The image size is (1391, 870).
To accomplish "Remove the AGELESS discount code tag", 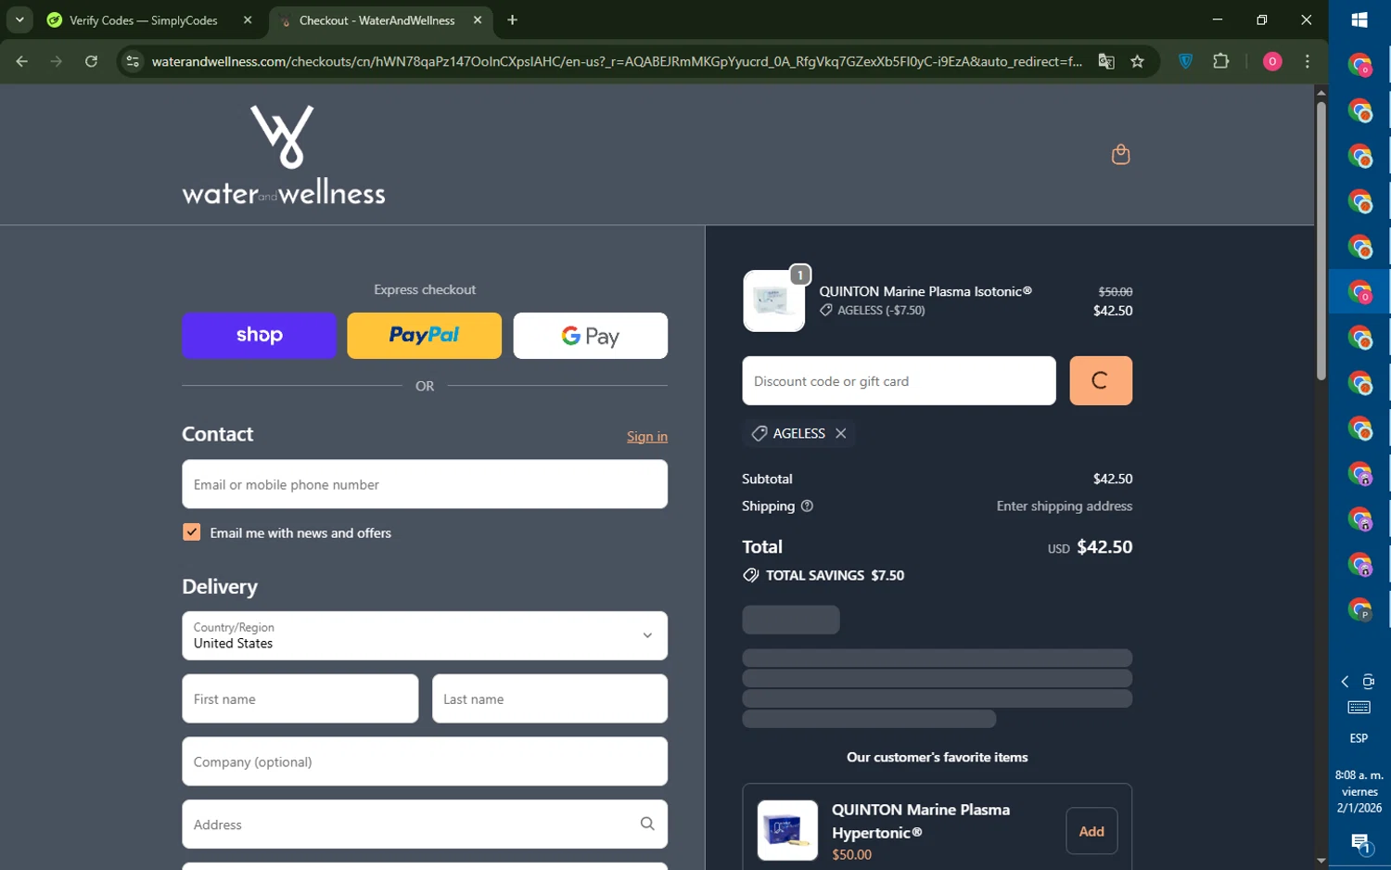I will pos(840,433).
